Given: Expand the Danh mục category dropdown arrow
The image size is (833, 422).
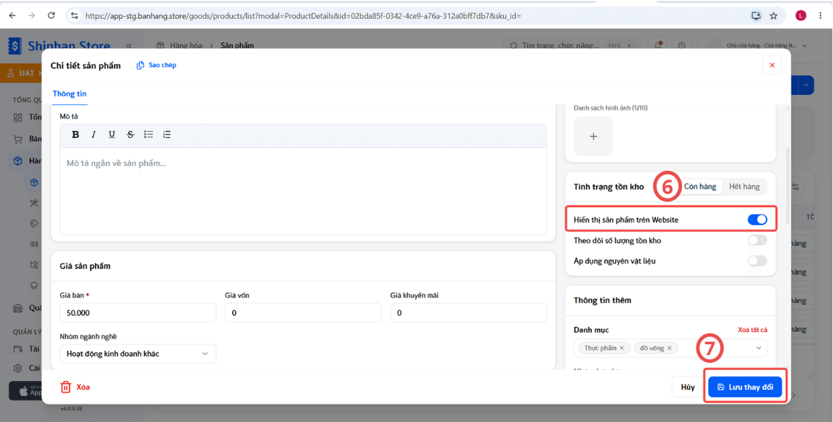Looking at the screenshot, I should pyautogui.click(x=758, y=348).
